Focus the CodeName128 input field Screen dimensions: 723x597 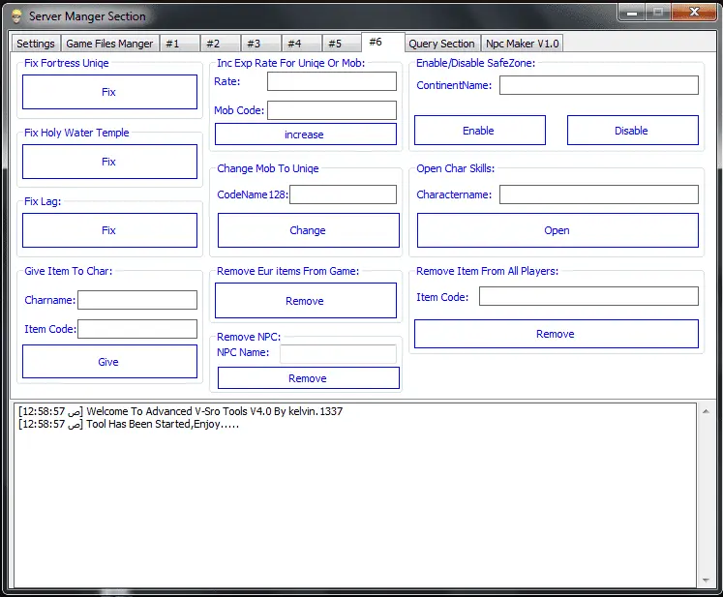(x=343, y=194)
